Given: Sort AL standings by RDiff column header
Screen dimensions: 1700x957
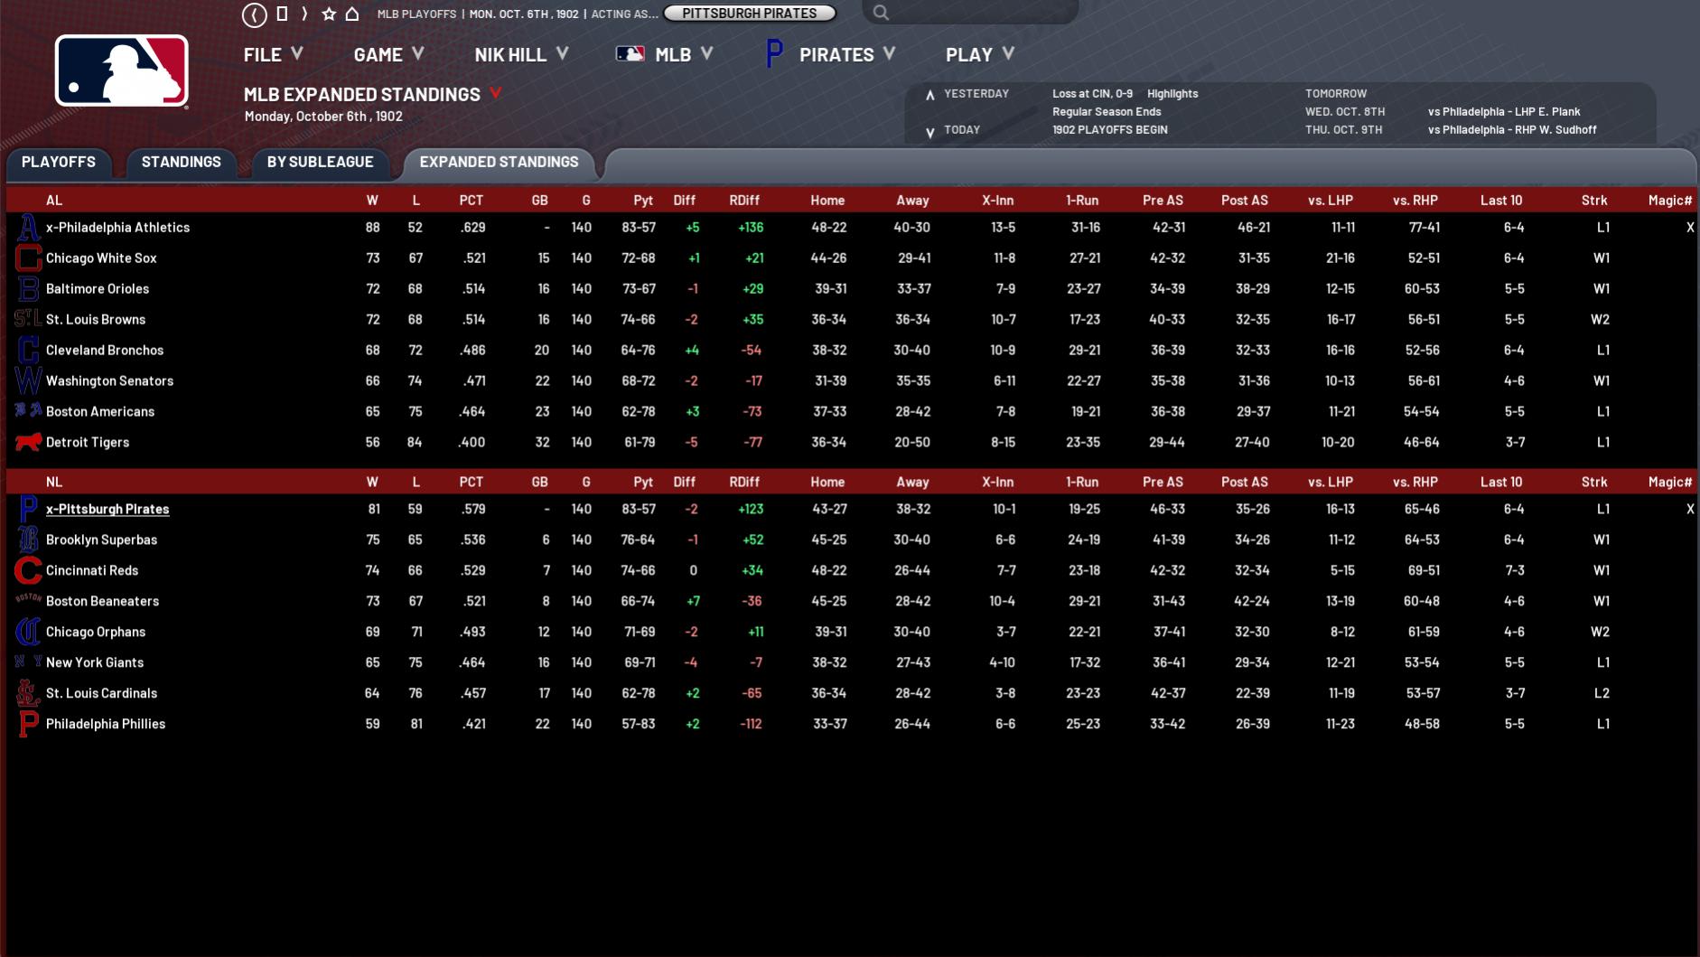Looking at the screenshot, I should (743, 201).
